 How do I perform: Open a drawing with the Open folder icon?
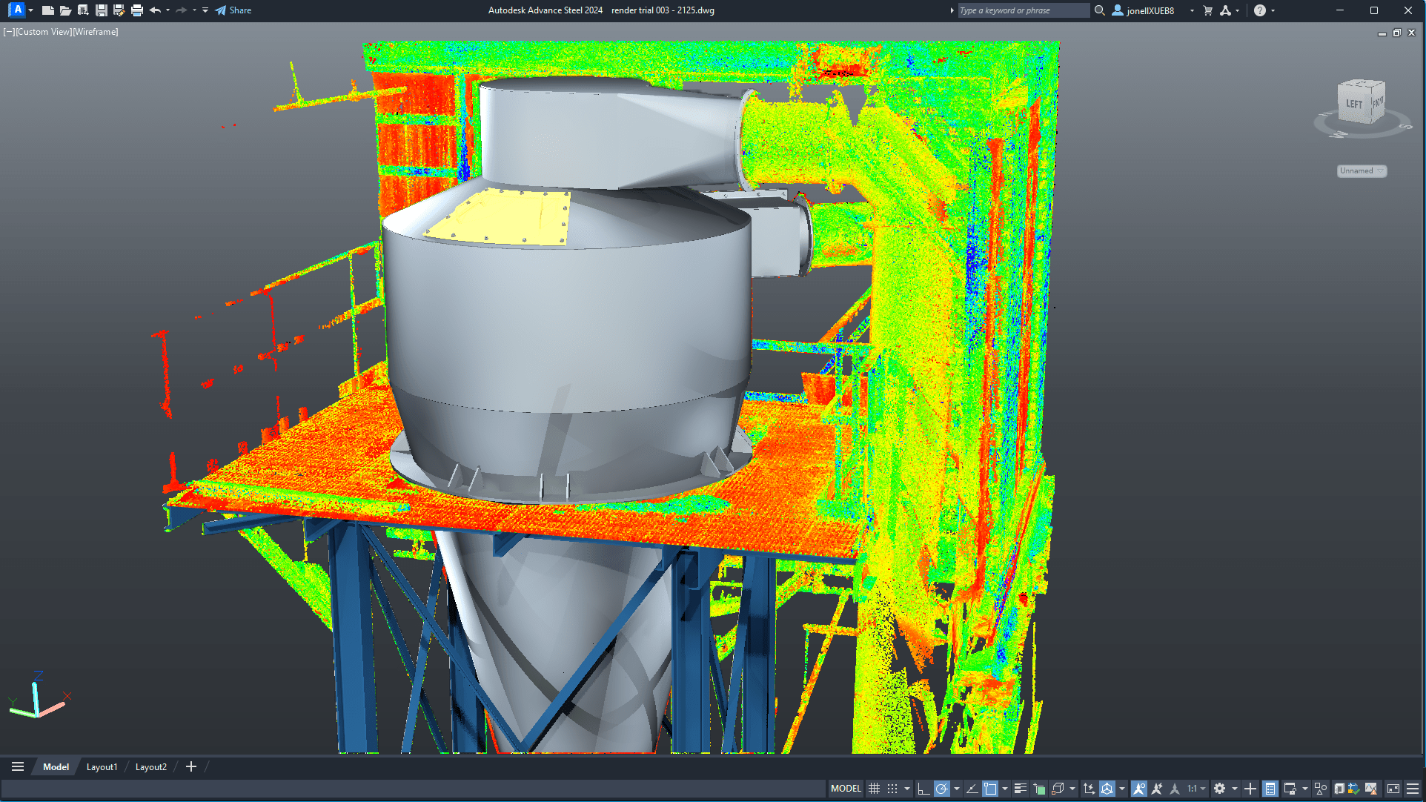pyautogui.click(x=65, y=10)
